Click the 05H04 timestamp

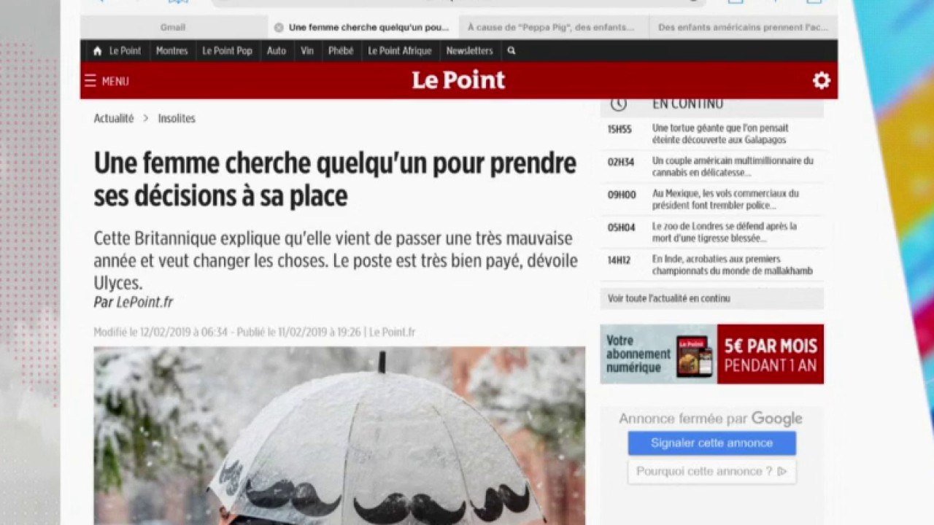click(x=621, y=227)
